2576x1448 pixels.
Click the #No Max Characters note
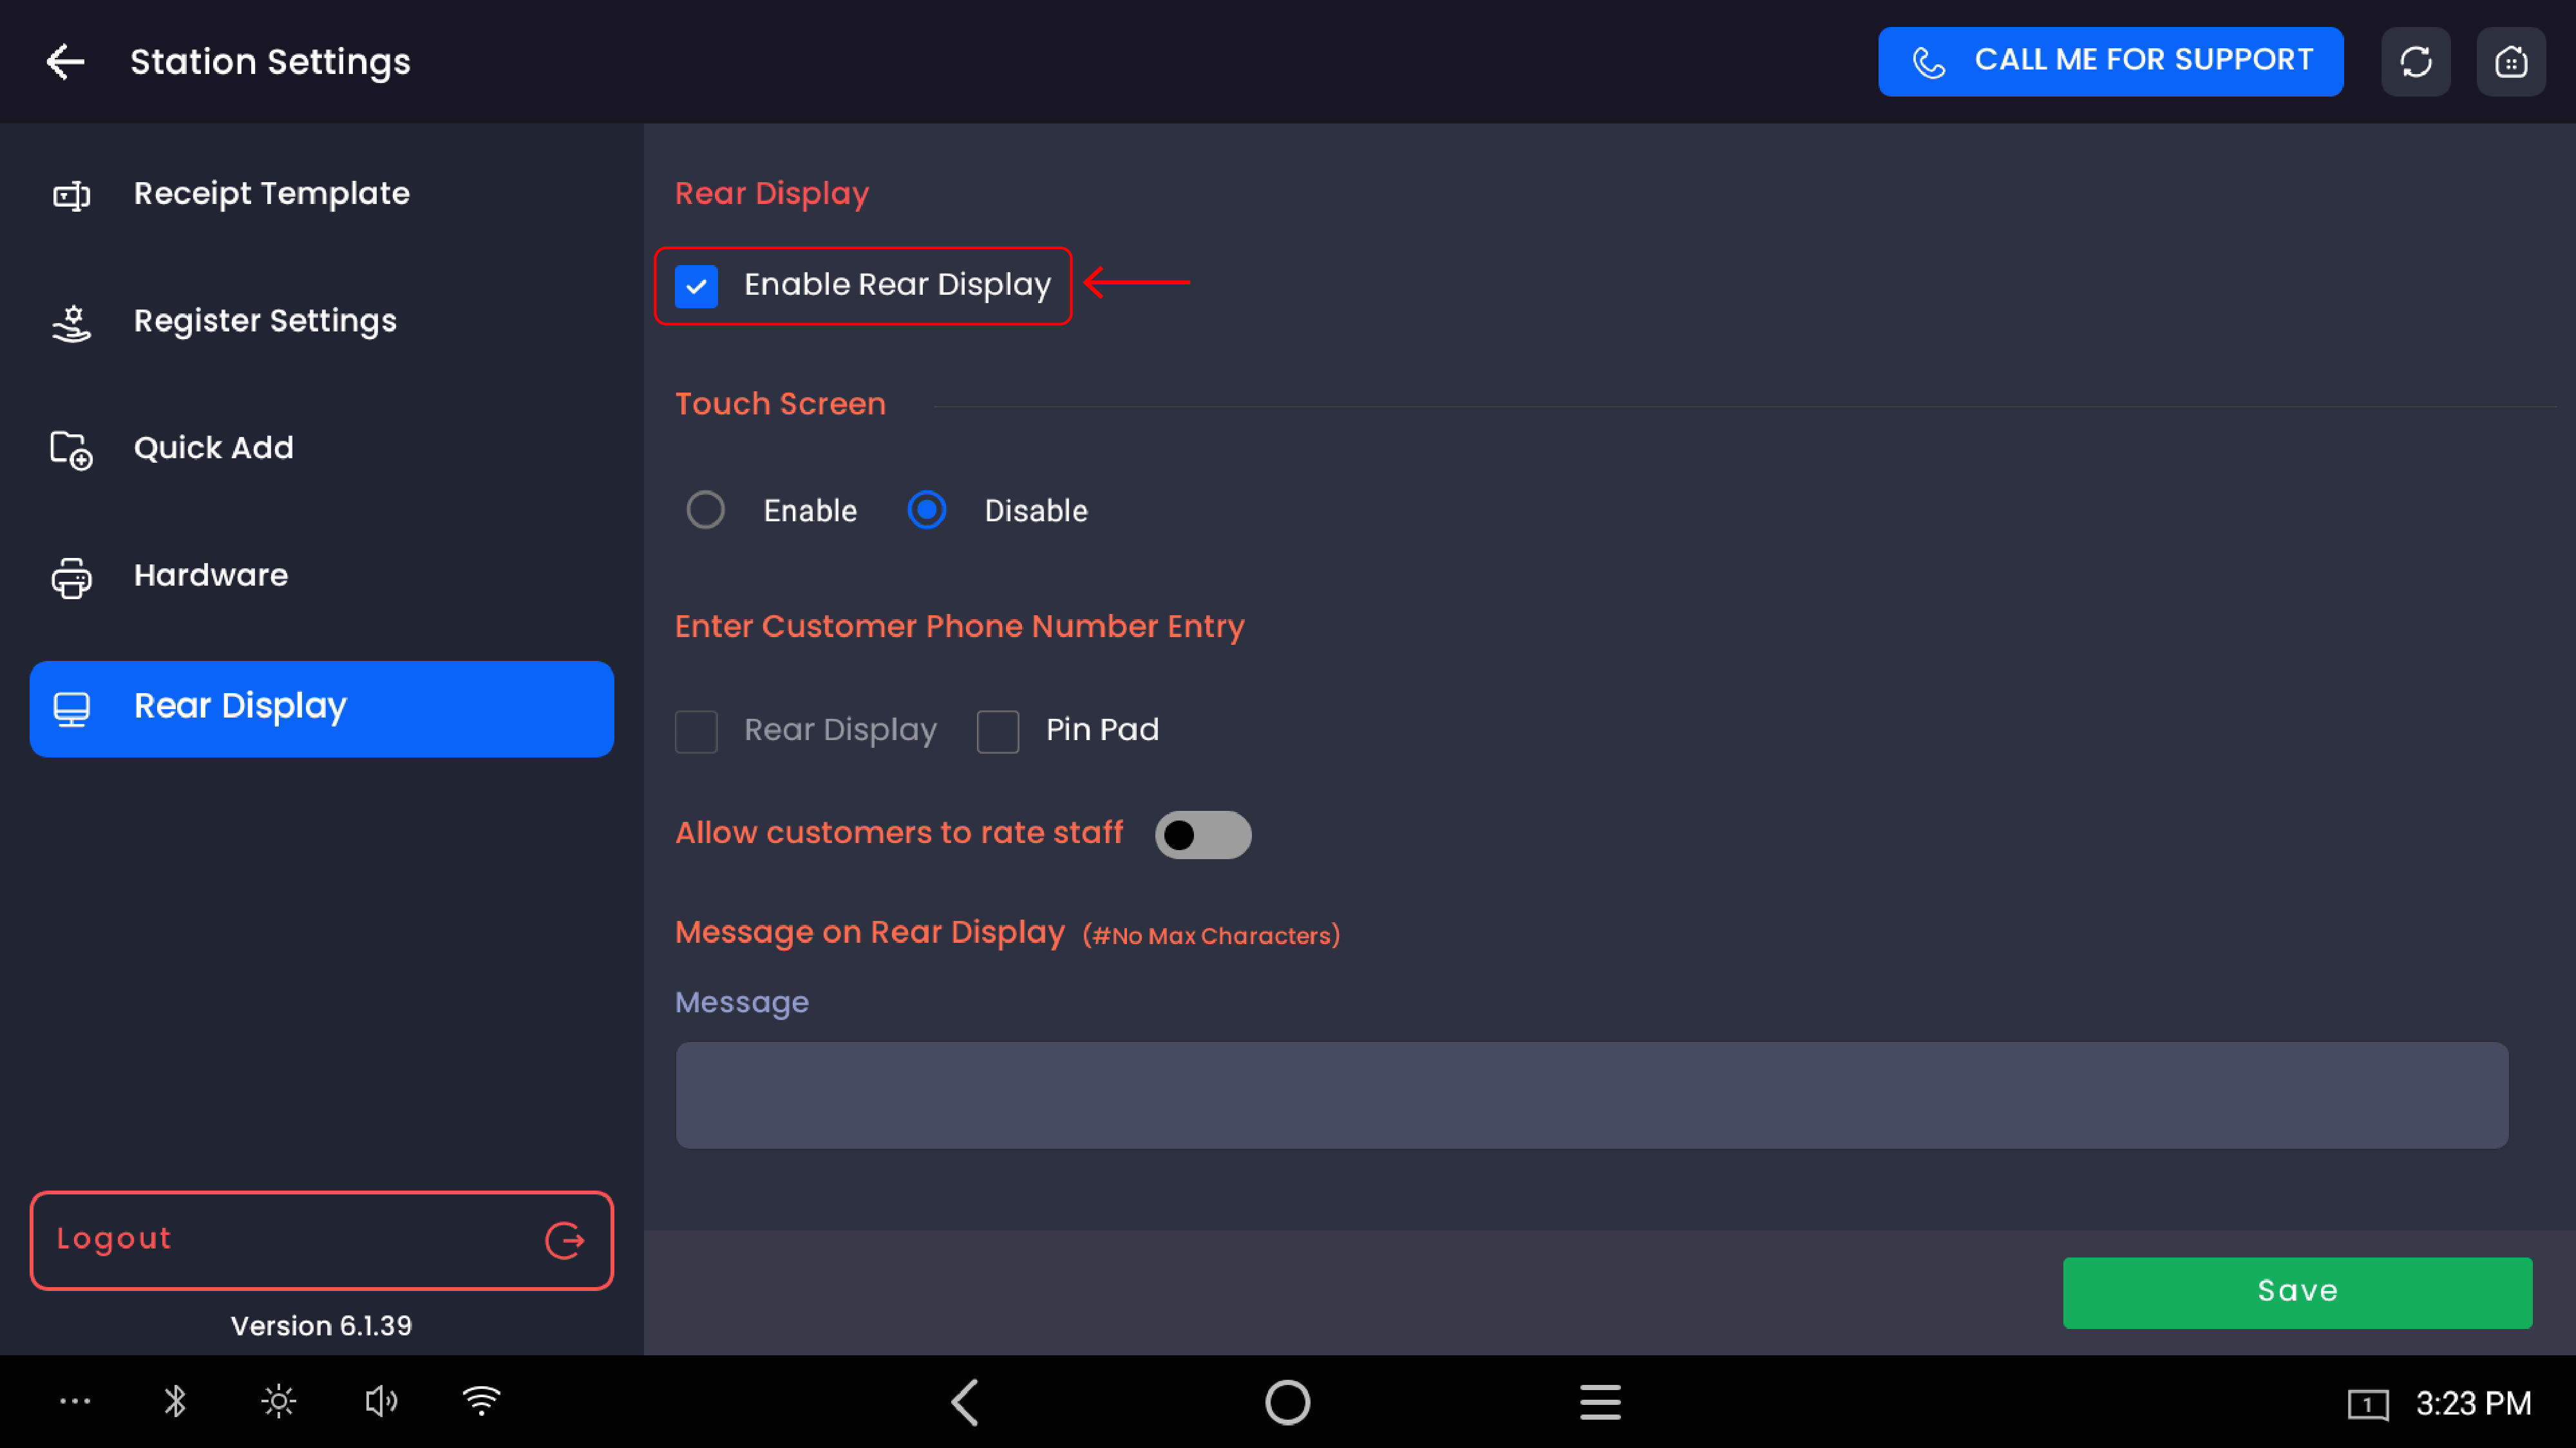pyautogui.click(x=1211, y=936)
